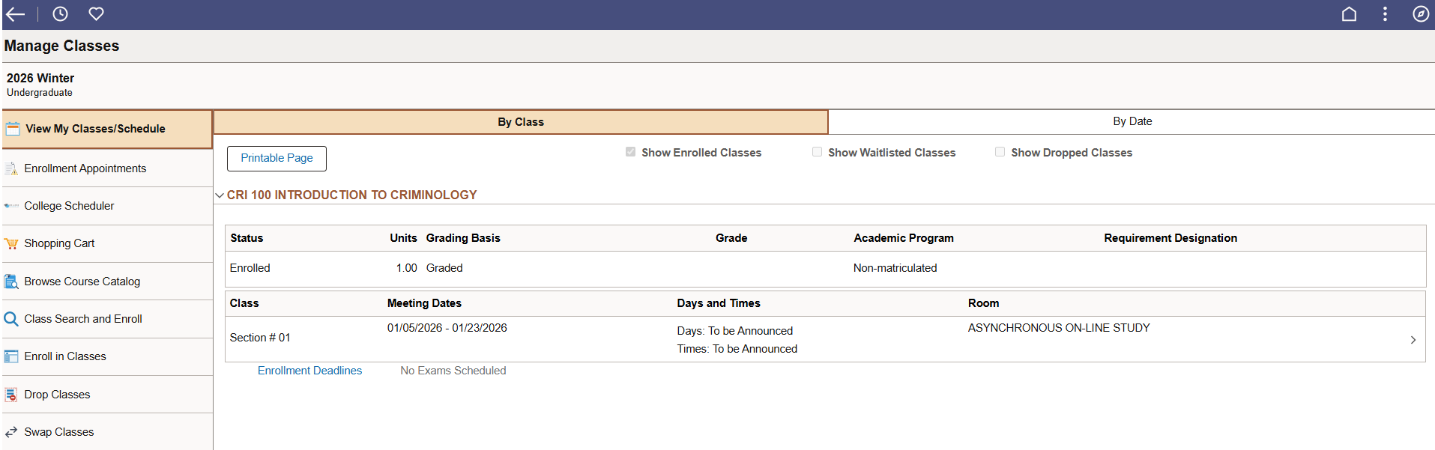
Task: Open the compass navigator icon
Action: pos(1420,14)
